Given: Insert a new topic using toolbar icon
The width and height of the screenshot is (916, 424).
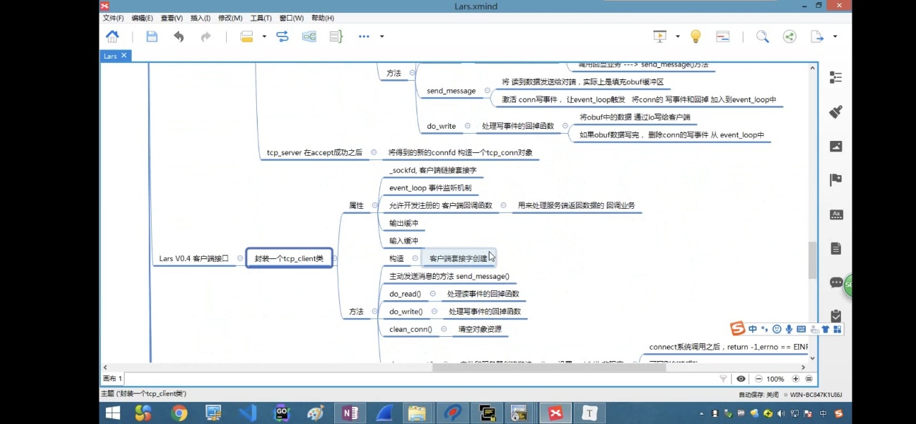Looking at the screenshot, I should tap(246, 36).
